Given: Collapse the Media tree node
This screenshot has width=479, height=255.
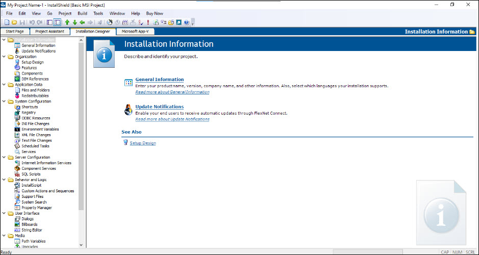Looking at the screenshot, I should point(4,236).
